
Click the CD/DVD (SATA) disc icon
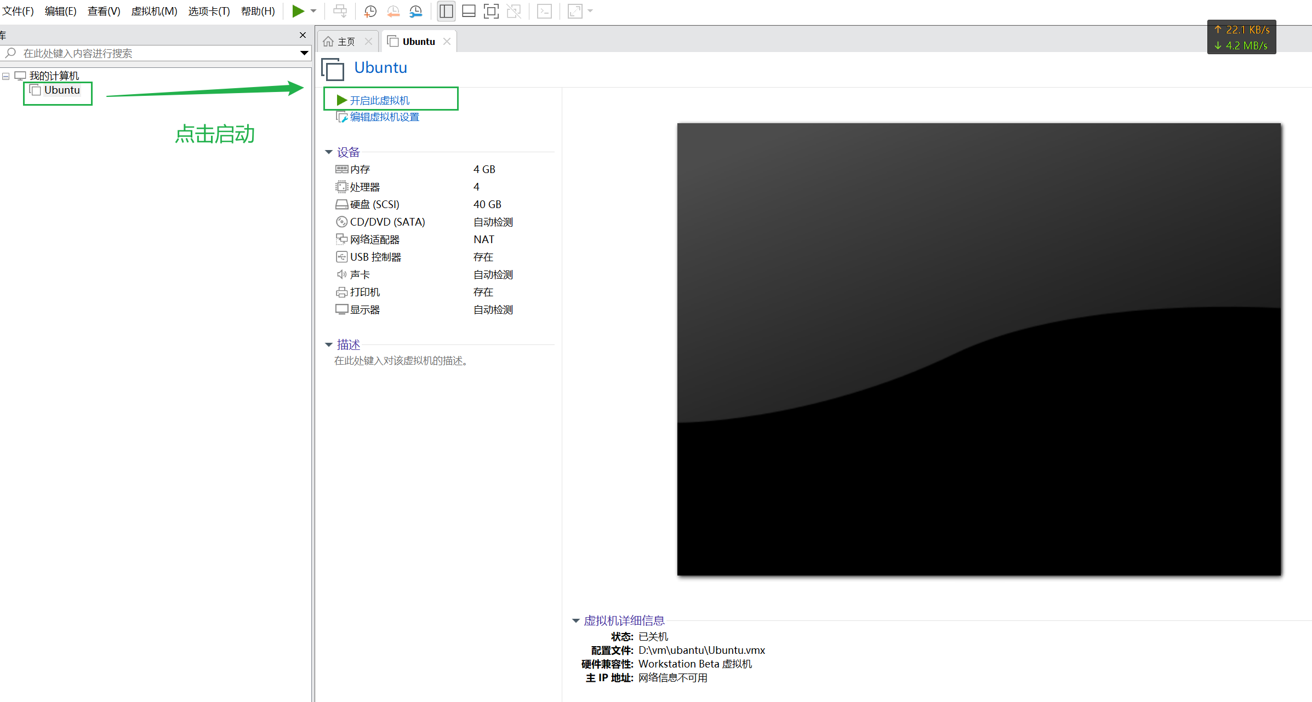[x=341, y=222]
